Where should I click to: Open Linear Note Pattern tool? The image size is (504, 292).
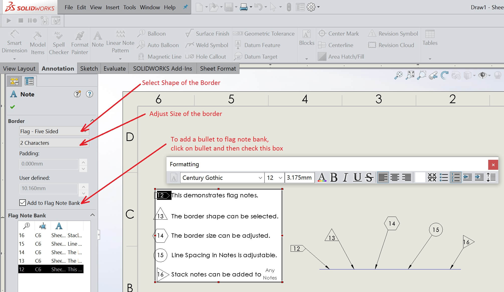pos(120,41)
